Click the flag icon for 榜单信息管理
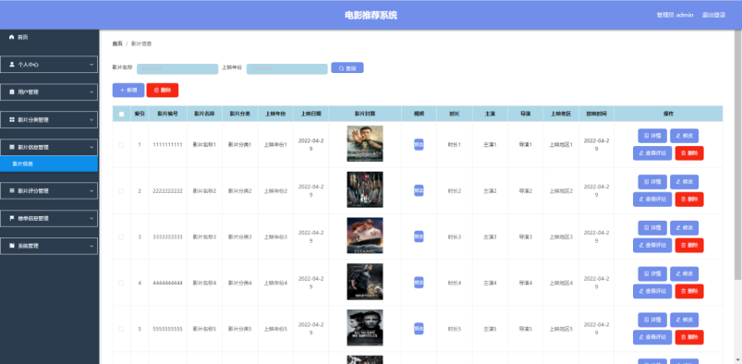The image size is (742, 364). pyautogui.click(x=12, y=218)
